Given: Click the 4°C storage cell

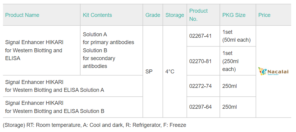Looking at the screenshot, I should [170, 72].
